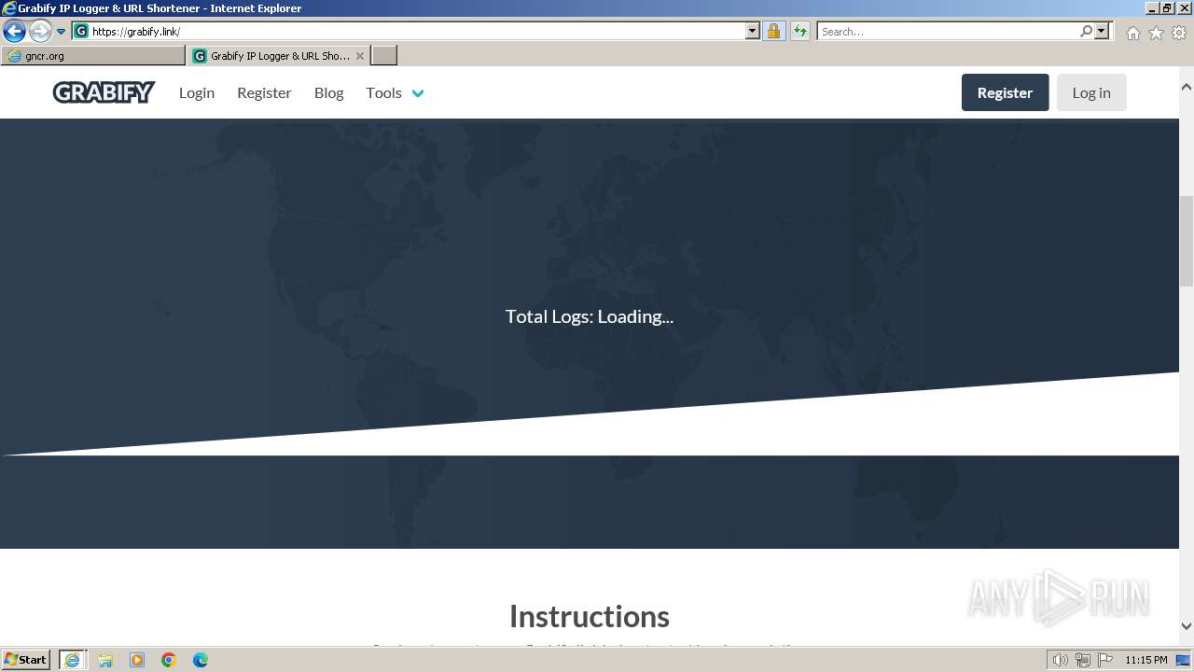1194x672 pixels.
Task: Click the network tray icon
Action: [x=1083, y=660]
